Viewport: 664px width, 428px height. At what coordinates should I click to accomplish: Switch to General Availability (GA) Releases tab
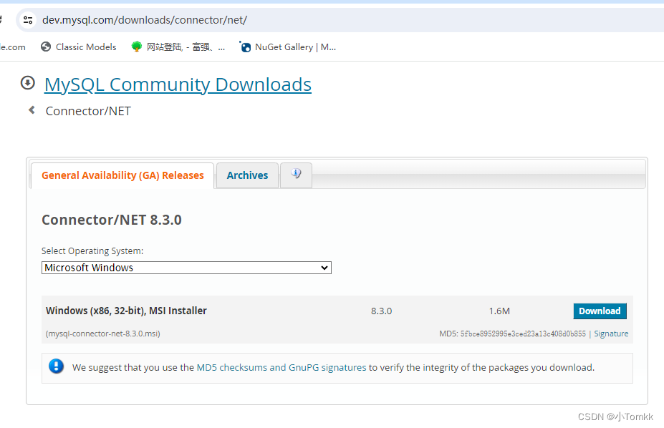pos(122,175)
